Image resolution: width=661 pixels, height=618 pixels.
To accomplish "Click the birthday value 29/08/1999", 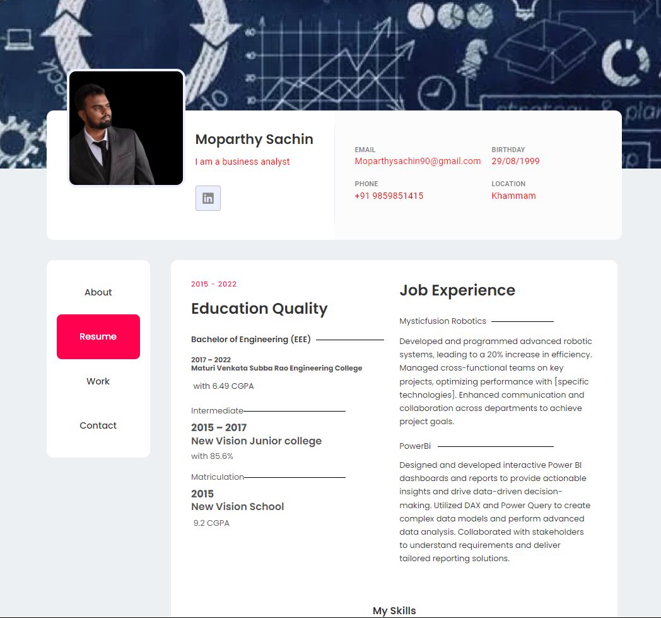I will 515,161.
